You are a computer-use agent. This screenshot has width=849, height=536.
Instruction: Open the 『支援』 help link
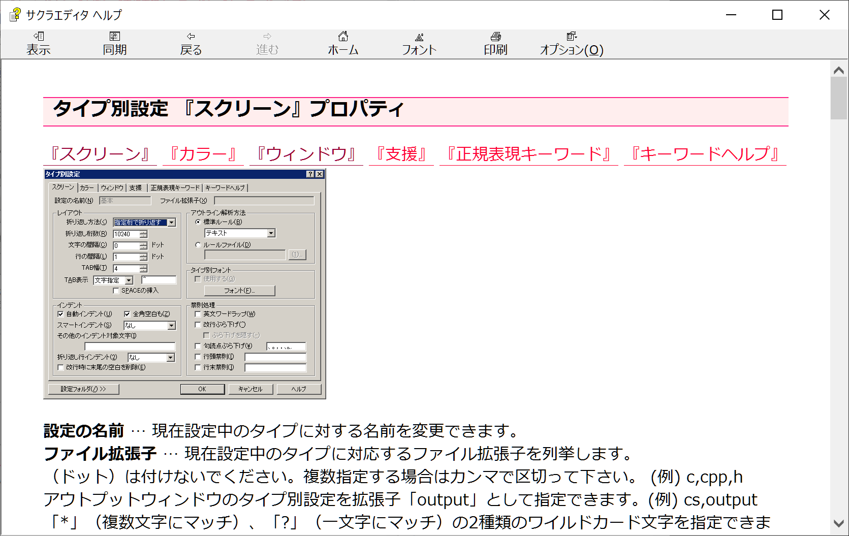pos(401,154)
